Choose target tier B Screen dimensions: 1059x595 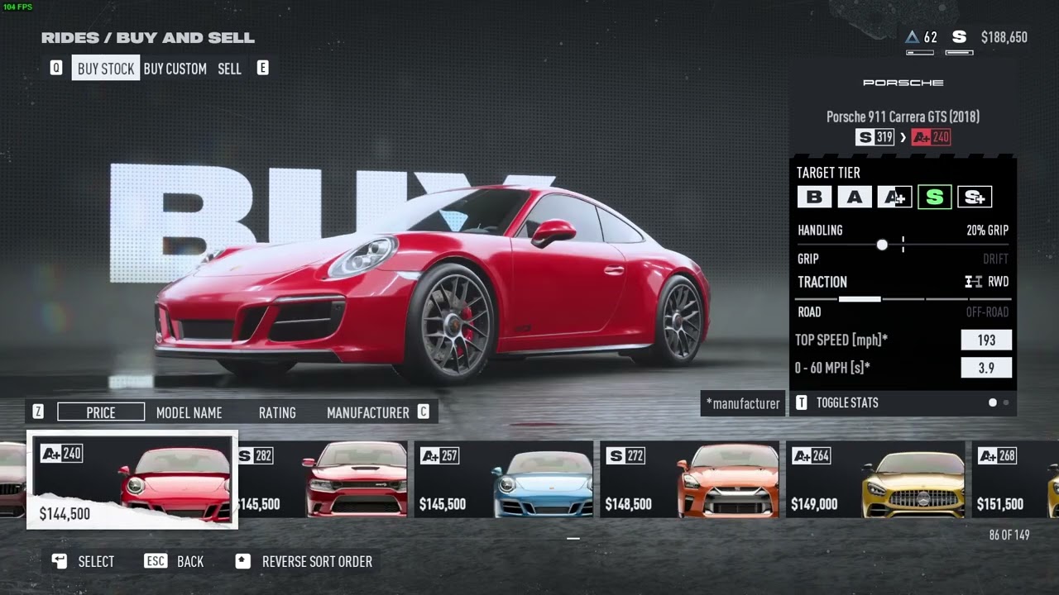(814, 197)
